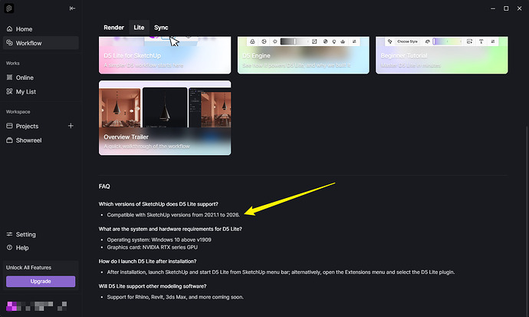Click the Setting sliders icon
Screen dimensions: 529x317
(x=9, y=234)
